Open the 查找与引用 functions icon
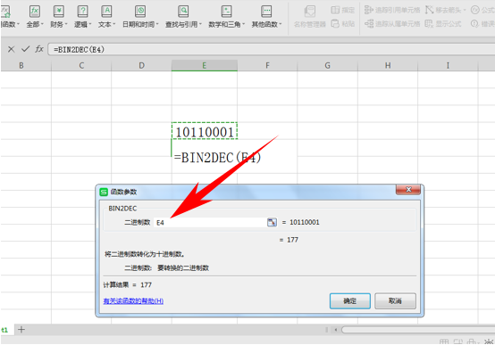 (183, 12)
